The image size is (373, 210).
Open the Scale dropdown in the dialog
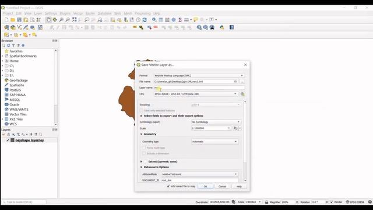(x=211, y=128)
